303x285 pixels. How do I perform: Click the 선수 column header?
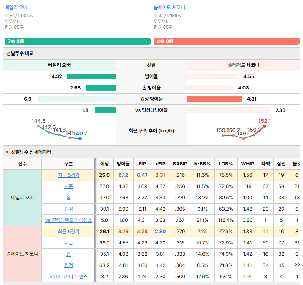23,164
